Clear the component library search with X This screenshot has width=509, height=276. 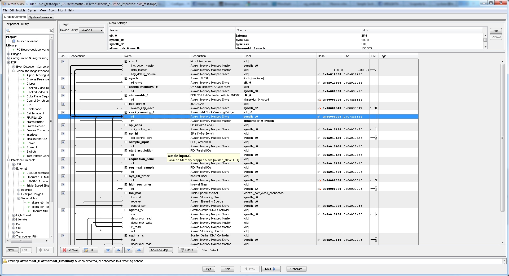(x=51, y=31)
